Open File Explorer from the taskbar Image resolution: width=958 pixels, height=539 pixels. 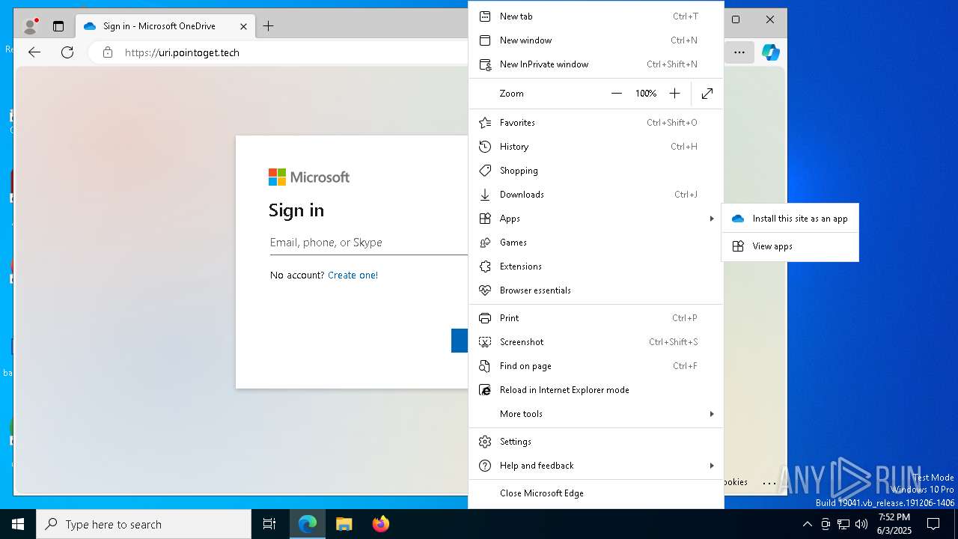pos(344,524)
